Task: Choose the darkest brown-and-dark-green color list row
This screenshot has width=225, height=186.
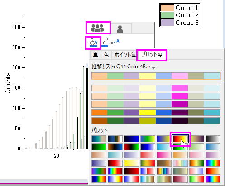Action: click(x=156, y=120)
